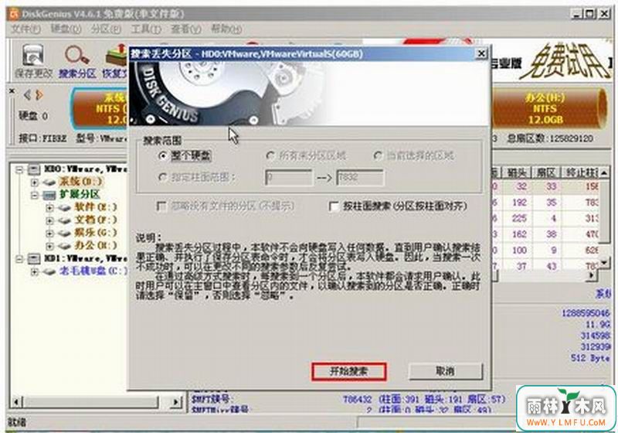Expand the 老毛桃U盘(C:) tree node
The width and height of the screenshot is (618, 433).
click(x=35, y=271)
